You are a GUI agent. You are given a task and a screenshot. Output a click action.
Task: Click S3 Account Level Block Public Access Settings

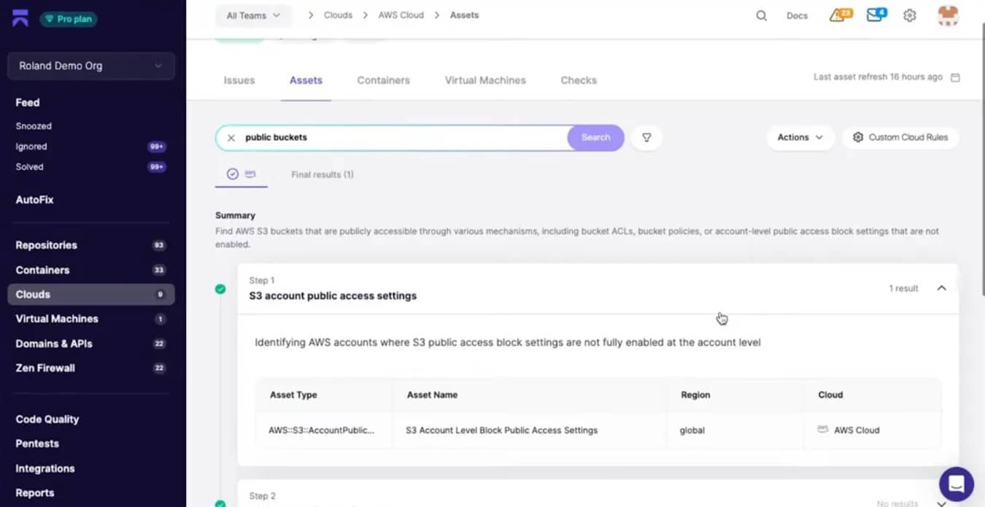click(501, 430)
